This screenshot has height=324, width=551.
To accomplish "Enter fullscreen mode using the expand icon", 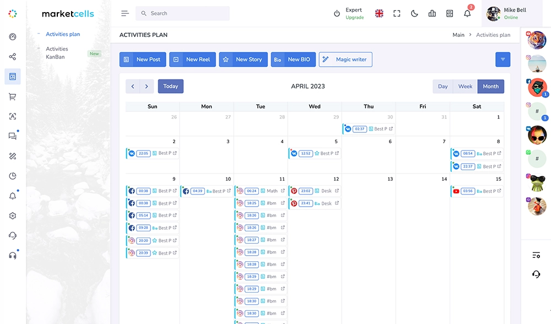I will coord(397,13).
